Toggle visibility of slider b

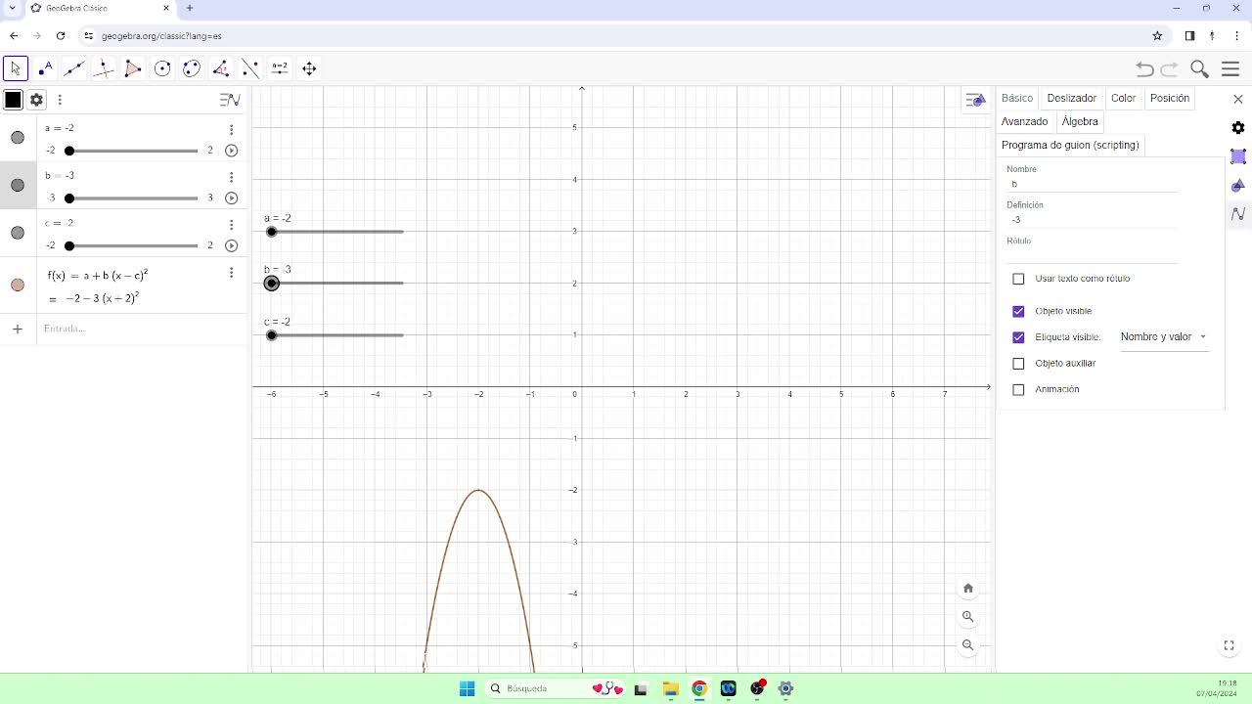[18, 185]
